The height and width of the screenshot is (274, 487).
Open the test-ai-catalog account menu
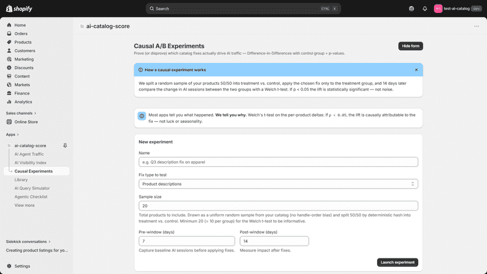(458, 9)
